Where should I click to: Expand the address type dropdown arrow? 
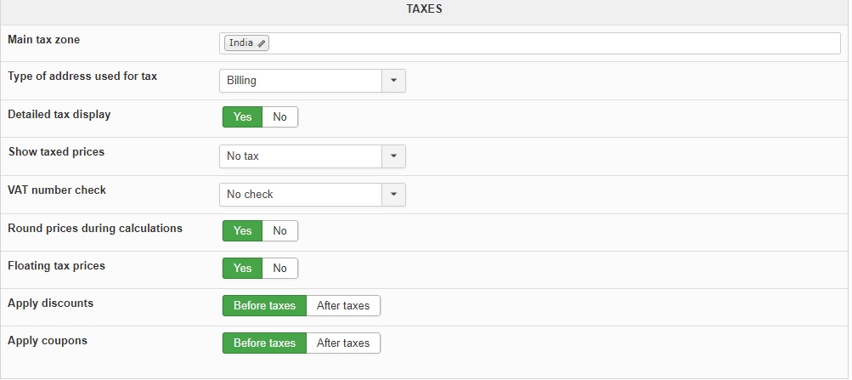coord(393,81)
